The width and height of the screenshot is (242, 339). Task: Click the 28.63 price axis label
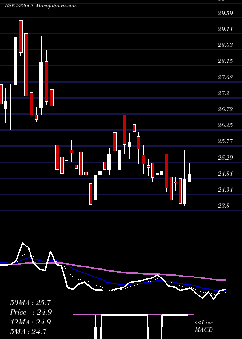[226, 45]
